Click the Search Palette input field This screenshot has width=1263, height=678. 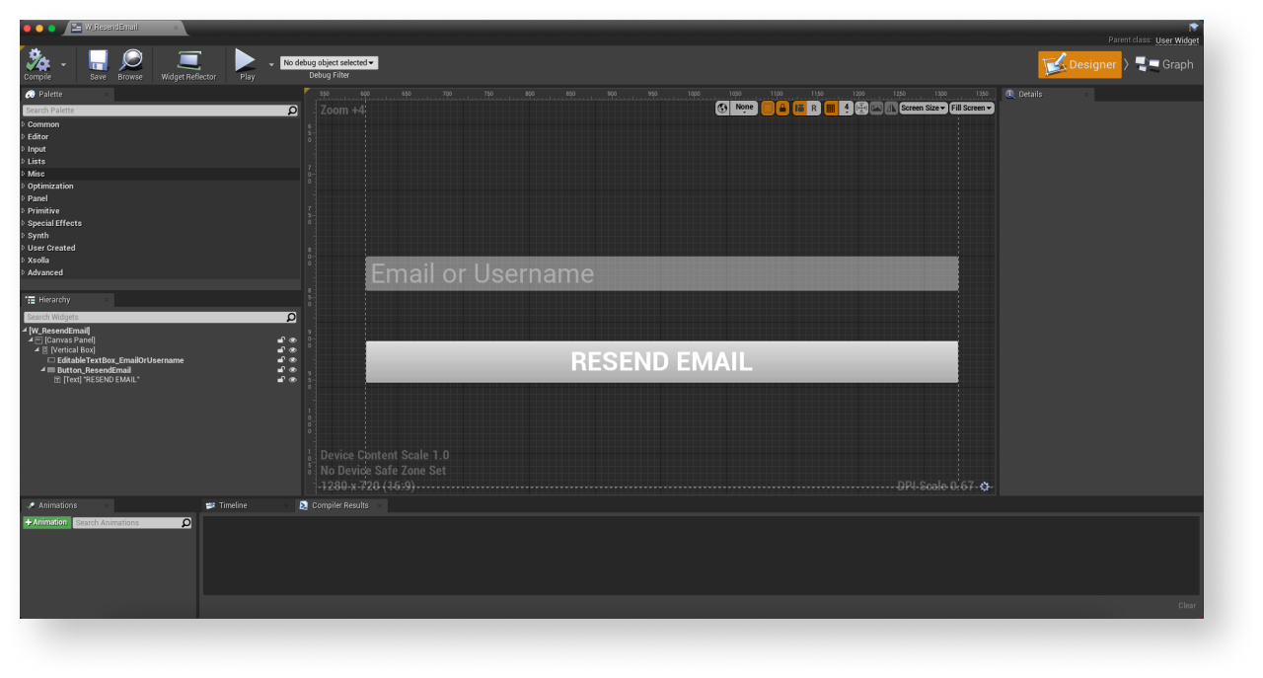(x=154, y=111)
